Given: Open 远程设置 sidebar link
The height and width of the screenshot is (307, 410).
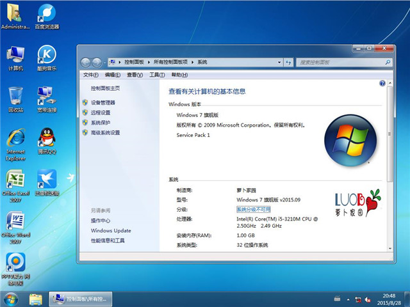Looking at the screenshot, I should [x=101, y=113].
